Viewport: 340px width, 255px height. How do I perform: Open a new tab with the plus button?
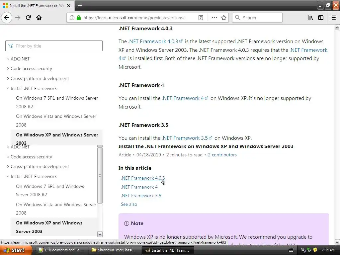80,5
